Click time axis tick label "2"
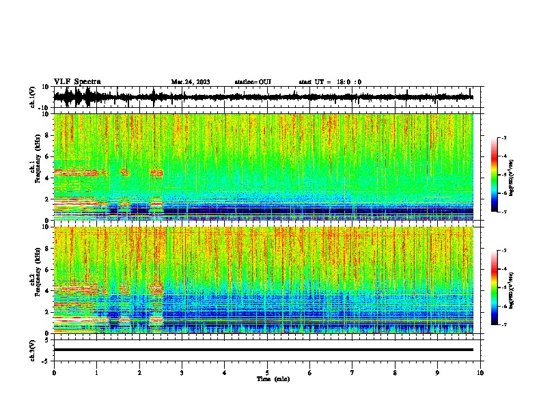 [x=139, y=373]
